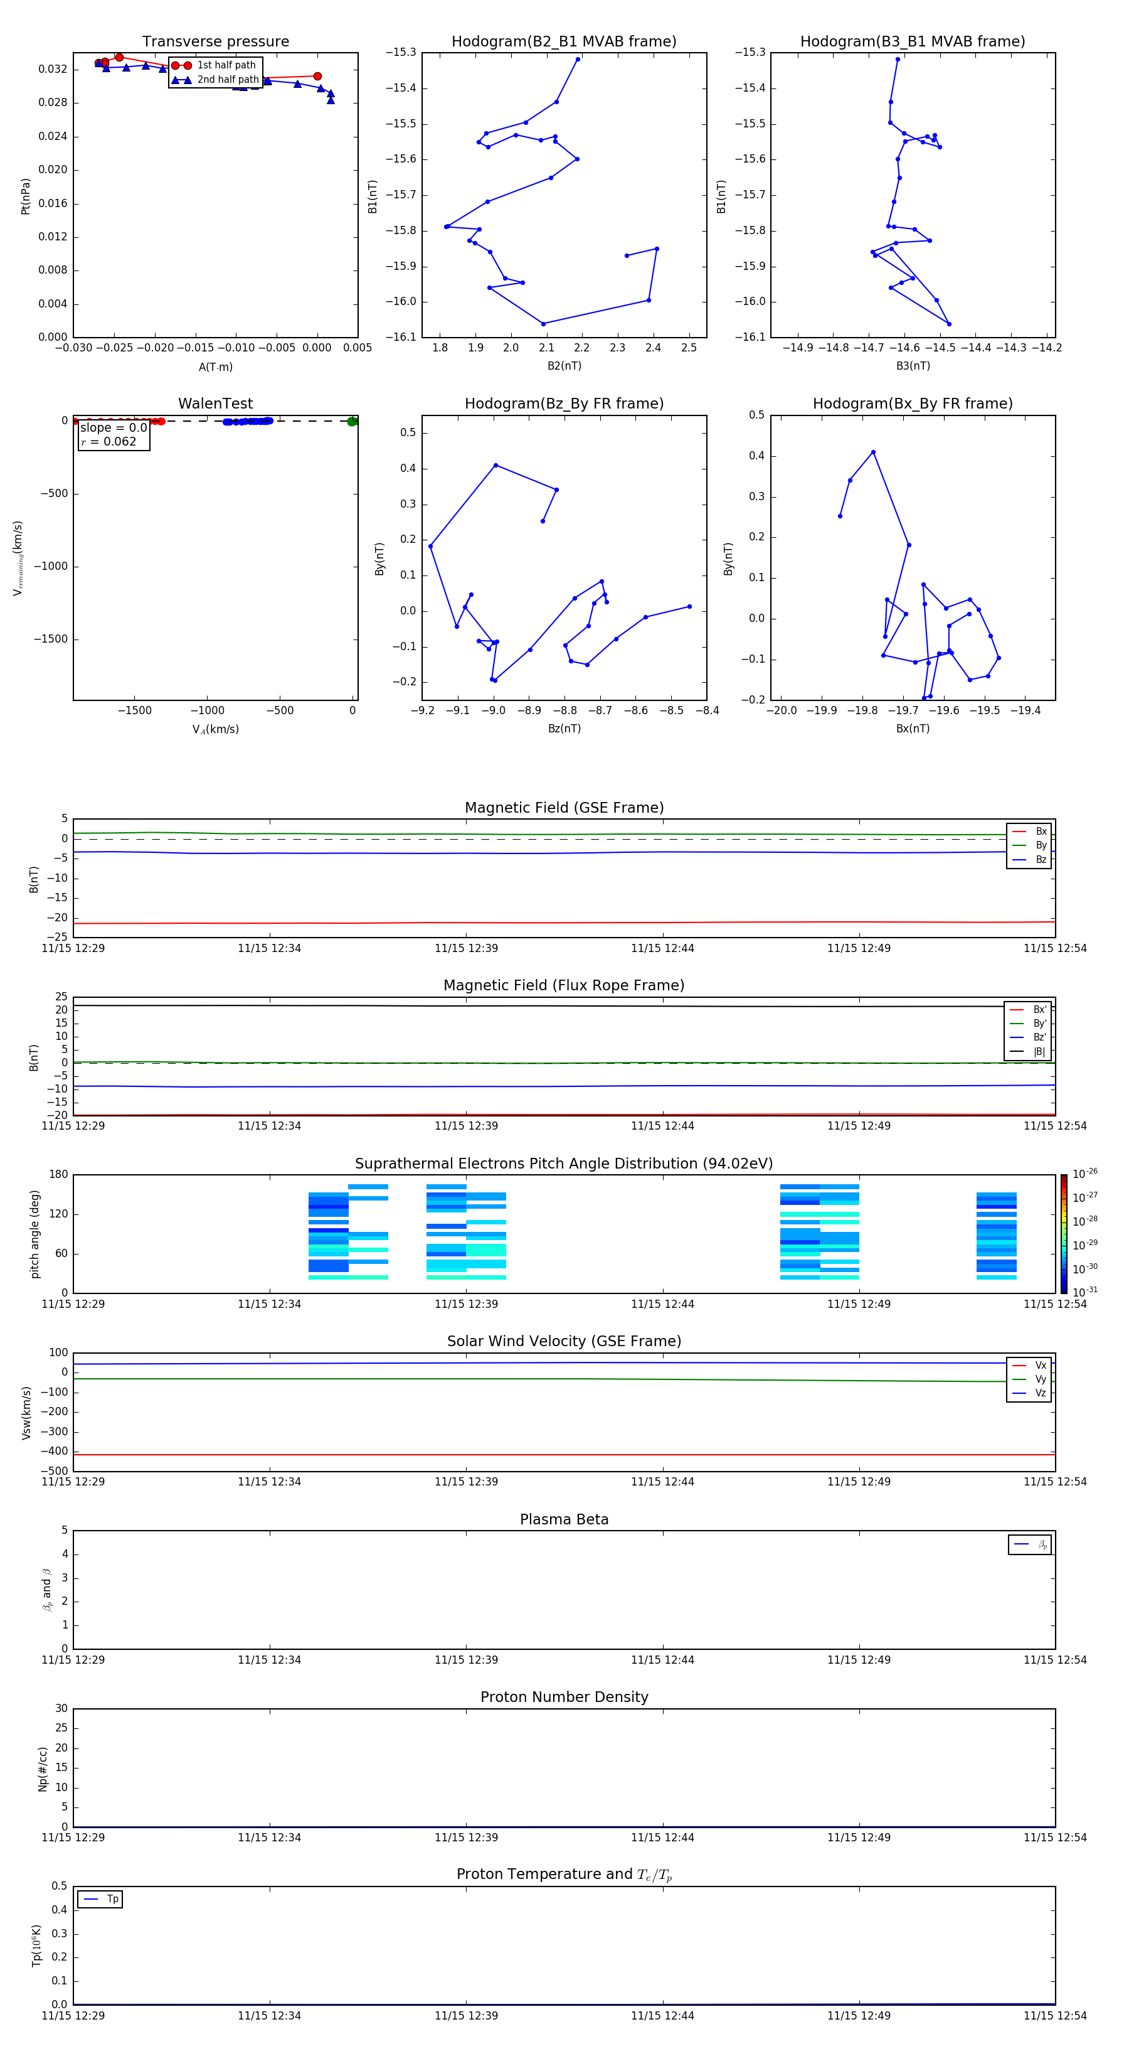1129x2071 pixels.
Task: Click the "Bx(nT)" x-axis label
Action: tap(913, 729)
